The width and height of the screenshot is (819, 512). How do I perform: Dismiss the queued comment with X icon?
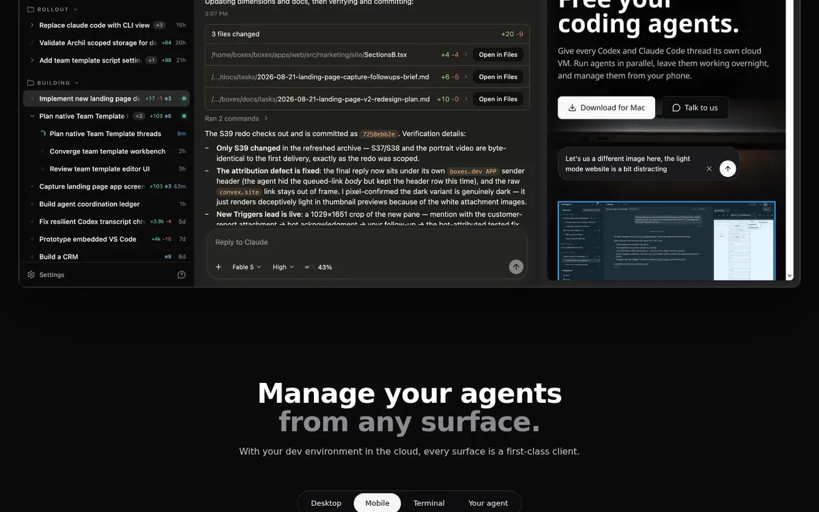coord(709,169)
